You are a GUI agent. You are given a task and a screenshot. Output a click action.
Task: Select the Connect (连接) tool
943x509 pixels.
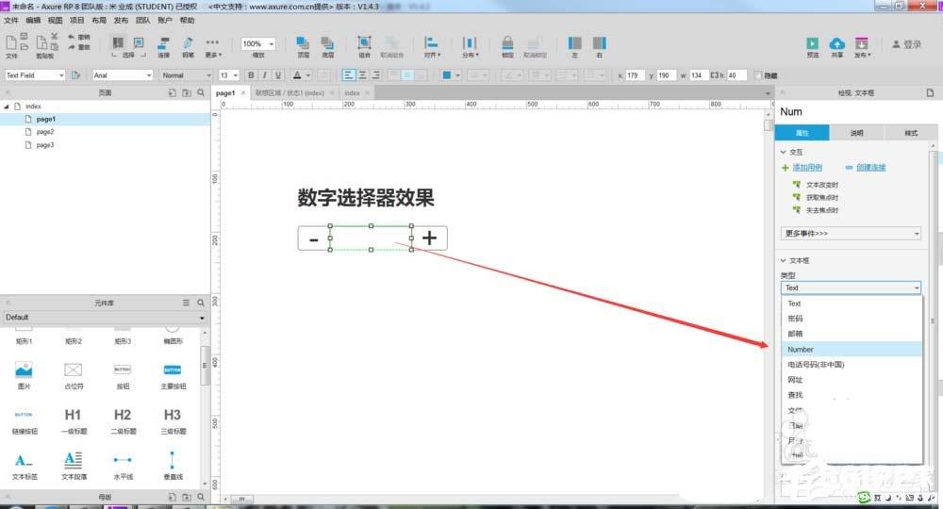click(163, 43)
